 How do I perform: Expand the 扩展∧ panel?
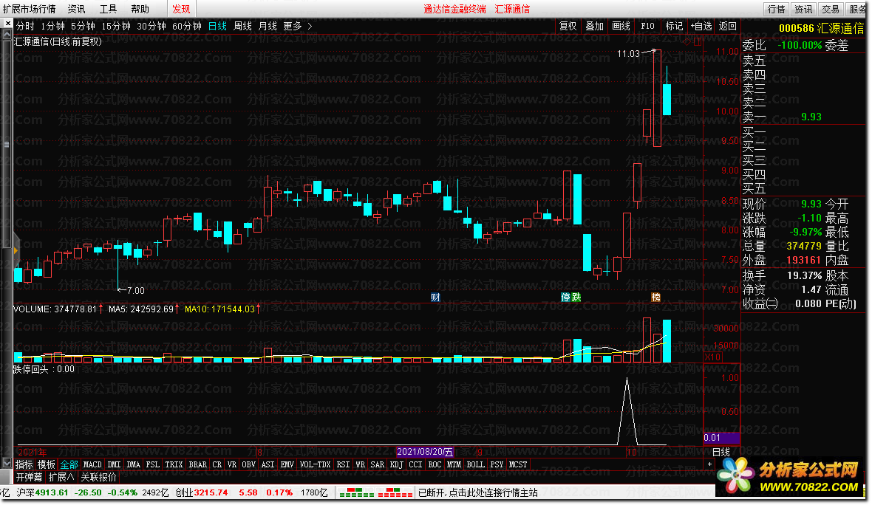(x=61, y=477)
